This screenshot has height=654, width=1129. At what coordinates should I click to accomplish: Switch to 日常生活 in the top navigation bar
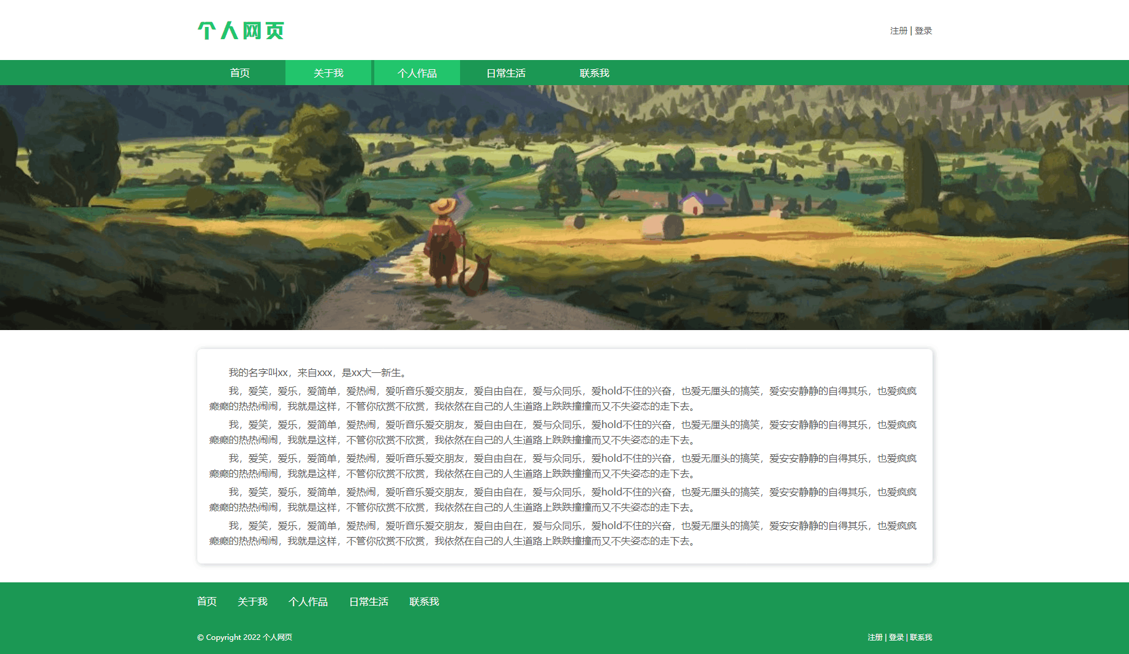tap(506, 73)
